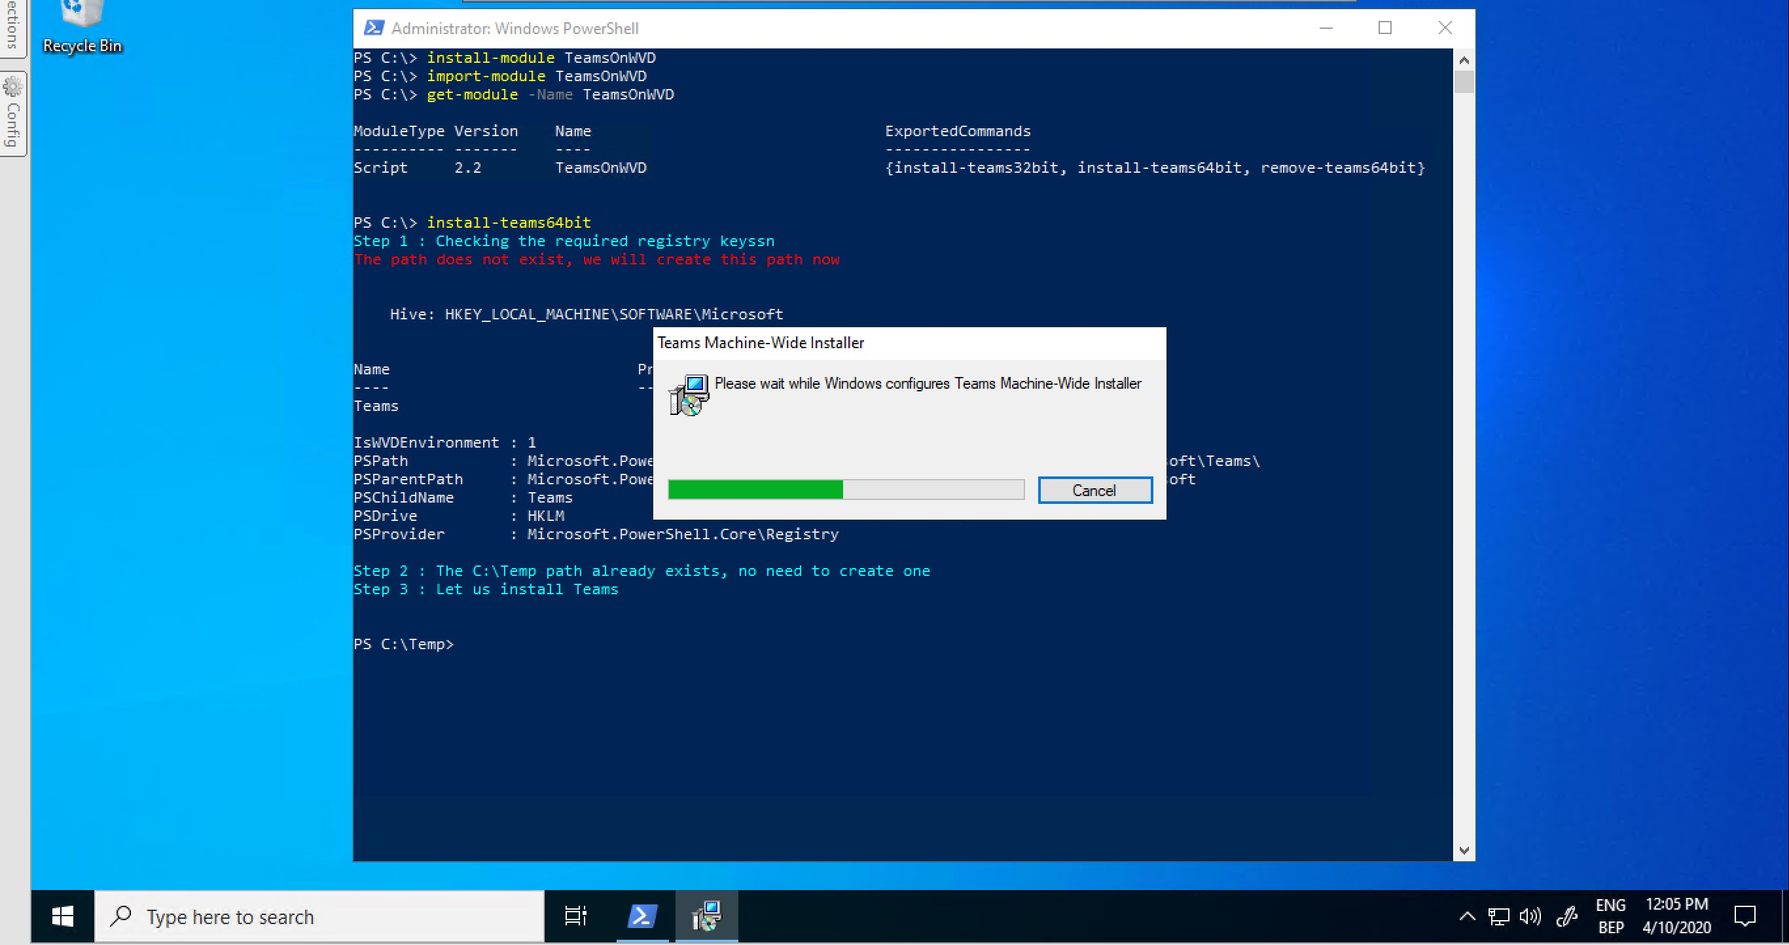This screenshot has height=945, width=1789.
Task: Click the search magnifier icon
Action: tap(121, 916)
